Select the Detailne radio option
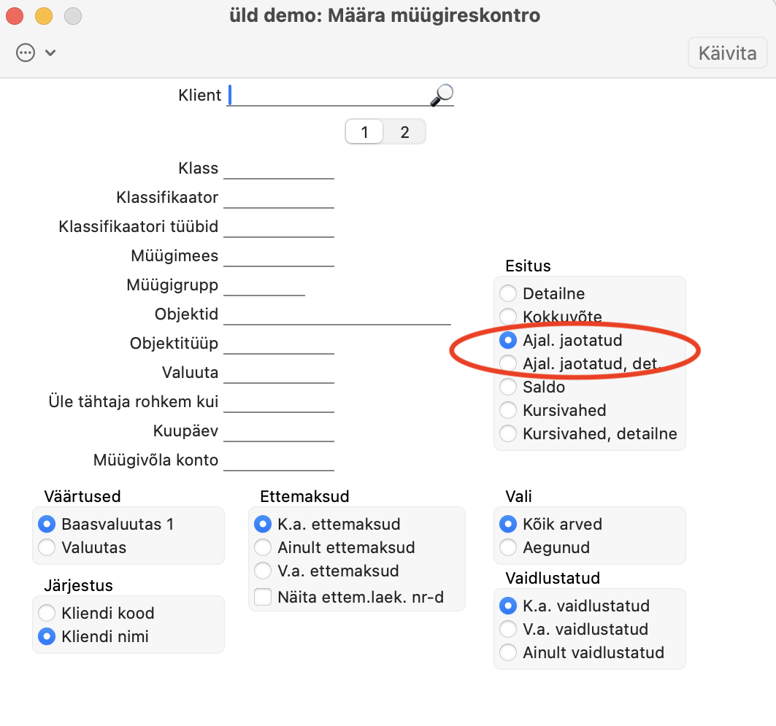776x726 pixels. (508, 294)
